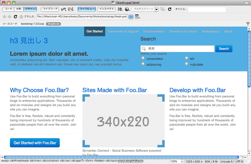Choose the vulputate radio button
Viewport: 251px width, 164px height.
(x=186, y=64)
